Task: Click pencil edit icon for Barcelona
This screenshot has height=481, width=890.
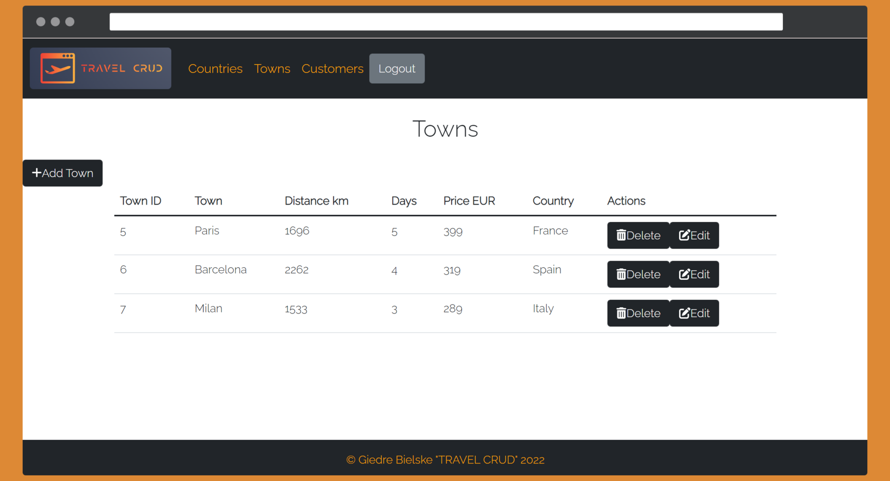Action: 684,274
